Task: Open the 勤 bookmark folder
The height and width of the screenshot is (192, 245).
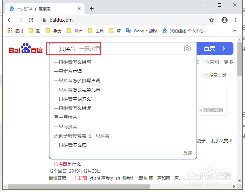Action: [x=35, y=31]
